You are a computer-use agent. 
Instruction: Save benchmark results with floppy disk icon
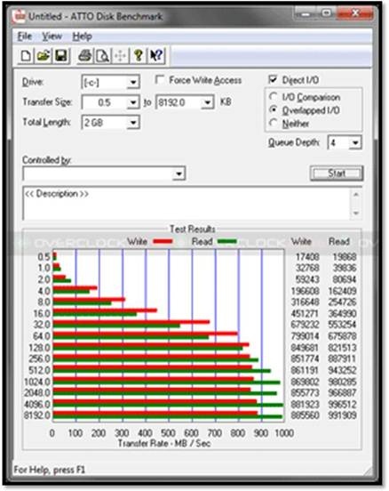point(61,56)
